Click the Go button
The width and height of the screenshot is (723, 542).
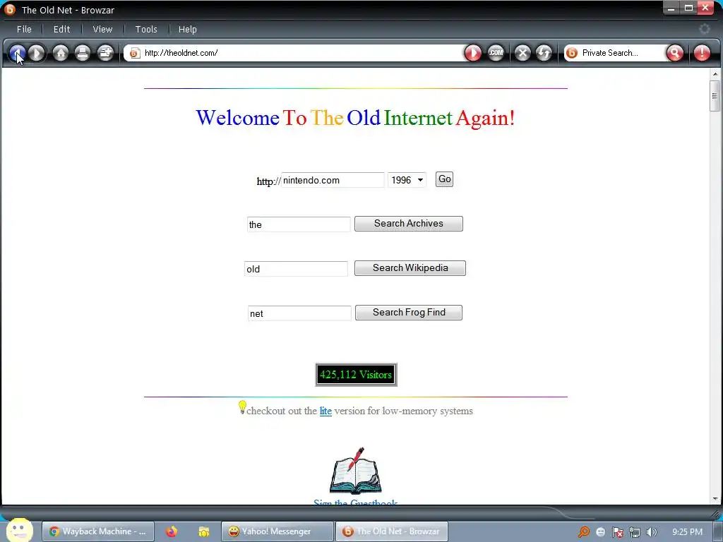(445, 179)
